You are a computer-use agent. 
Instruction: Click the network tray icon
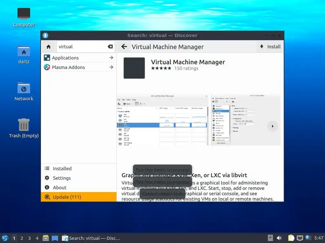(x=300, y=238)
